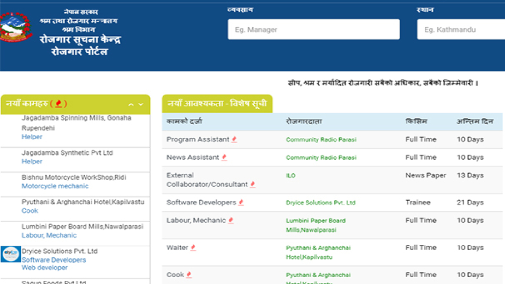The image size is (505, 284).
Task: Click the 'रोजगारदाता' column header
Action: click(x=304, y=121)
